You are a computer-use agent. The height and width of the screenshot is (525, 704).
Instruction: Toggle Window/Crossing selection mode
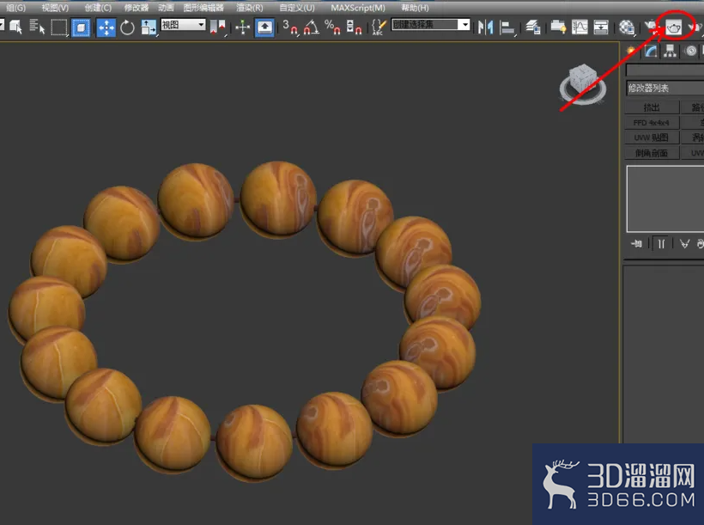[x=81, y=27]
